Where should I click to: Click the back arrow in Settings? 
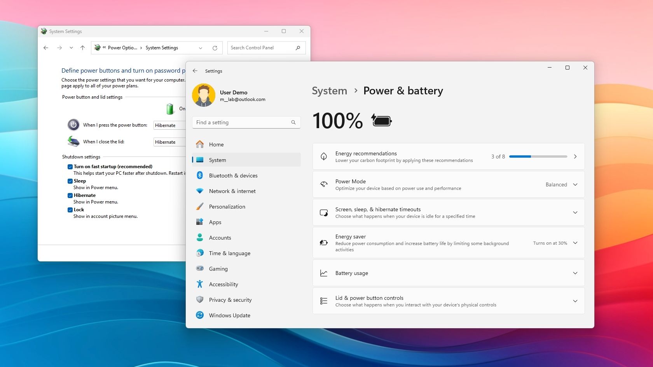[195, 71]
